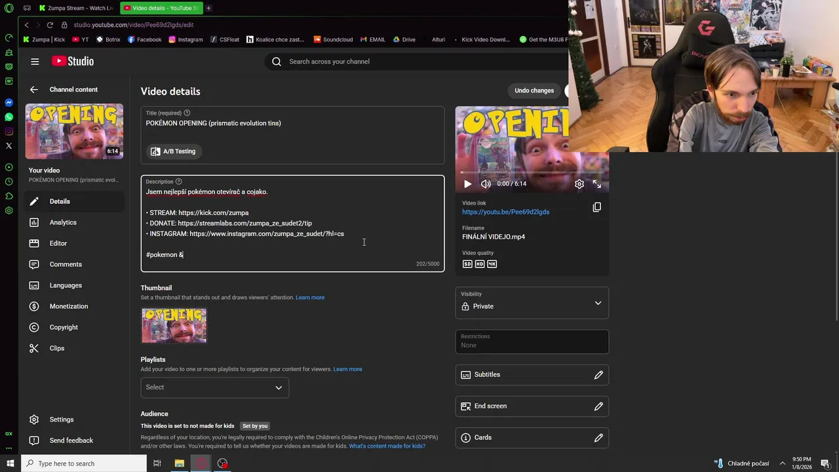Open Windows Start menu
The image size is (839, 472).
(10, 463)
